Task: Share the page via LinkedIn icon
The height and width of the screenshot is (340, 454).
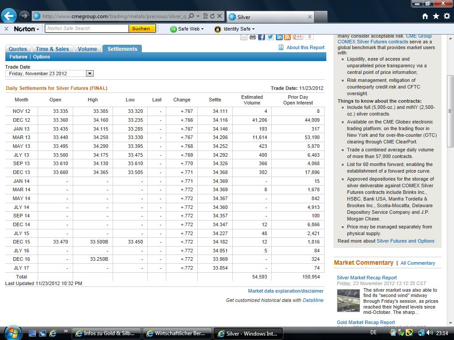Action: (x=279, y=37)
